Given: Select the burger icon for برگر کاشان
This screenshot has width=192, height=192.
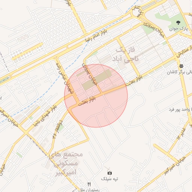Looking at the screenshot, I should 181,66.
